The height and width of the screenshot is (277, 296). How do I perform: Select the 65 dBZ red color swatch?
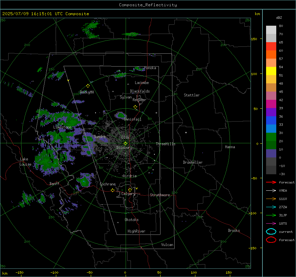pos(271,46)
